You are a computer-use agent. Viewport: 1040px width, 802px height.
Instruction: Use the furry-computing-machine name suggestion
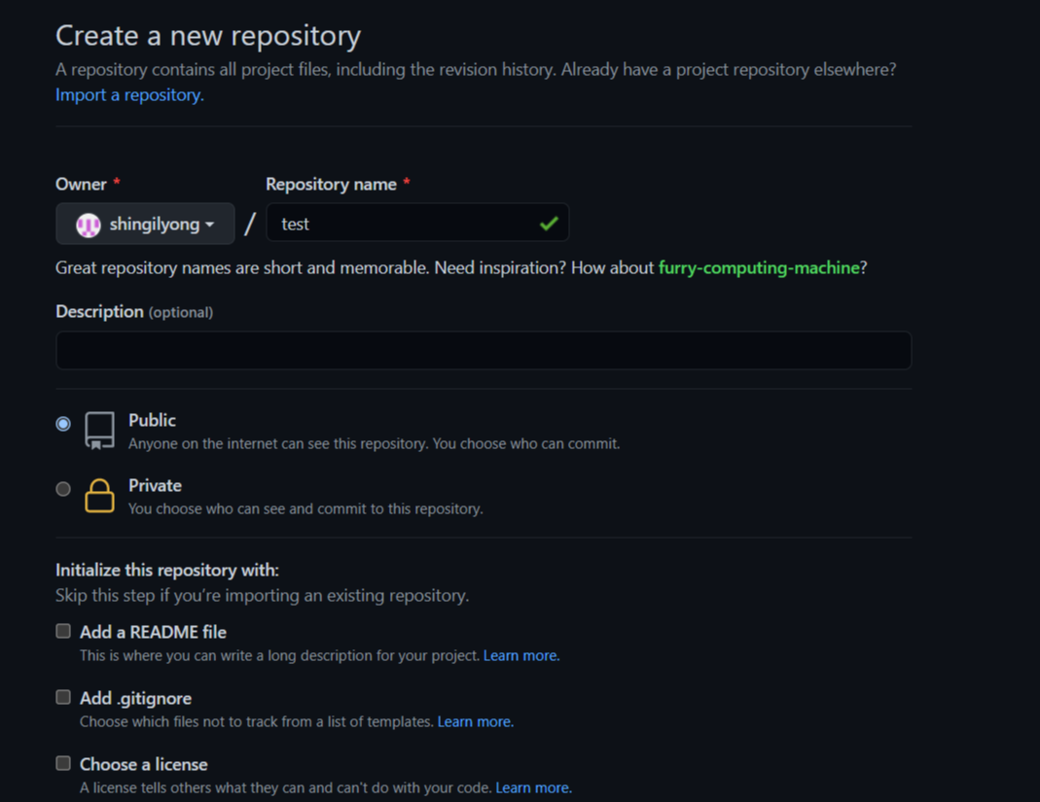coord(759,267)
